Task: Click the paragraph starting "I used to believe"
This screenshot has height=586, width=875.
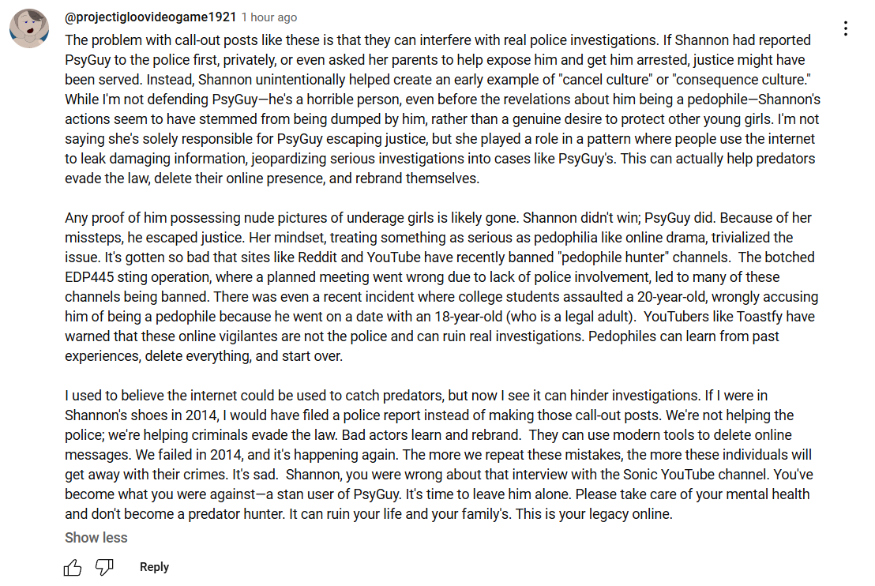Action: point(438,455)
